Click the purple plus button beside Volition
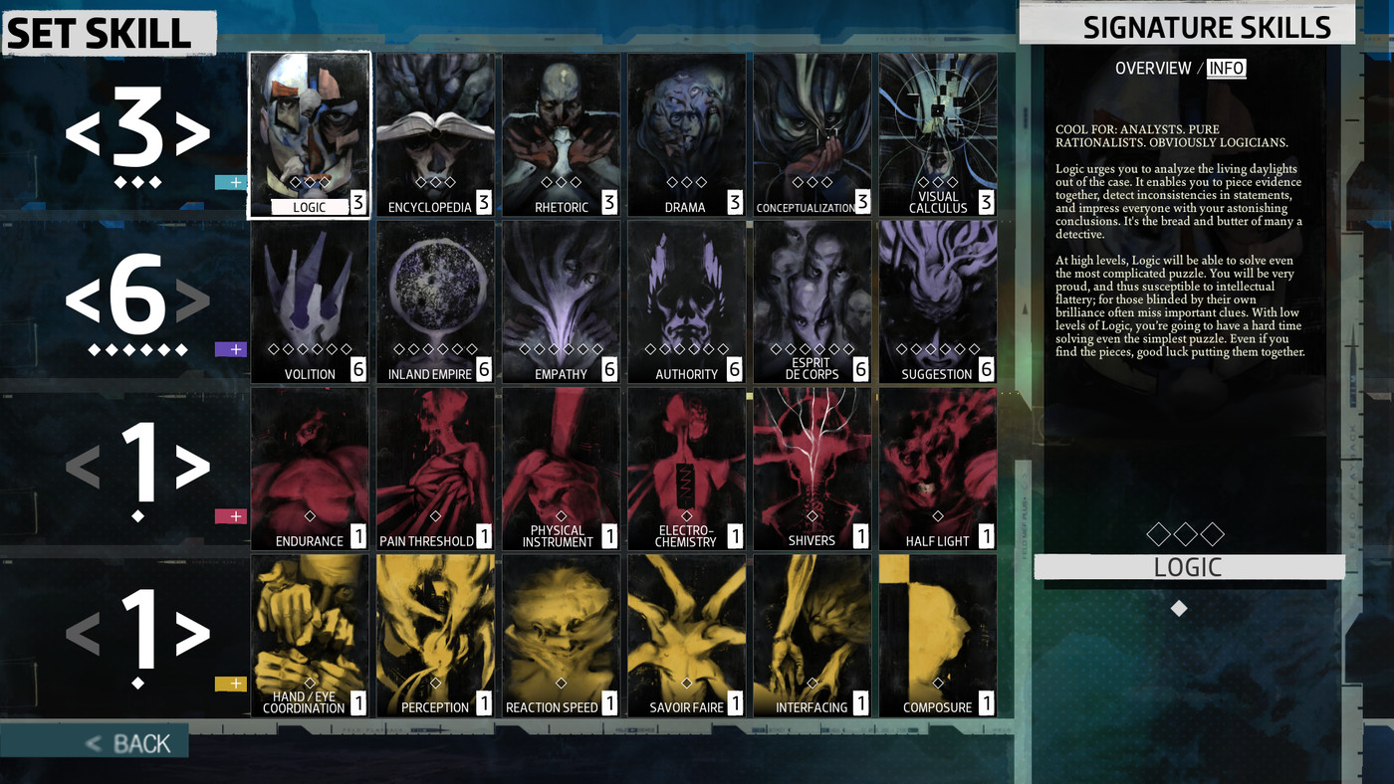This screenshot has width=1394, height=784. [x=230, y=349]
